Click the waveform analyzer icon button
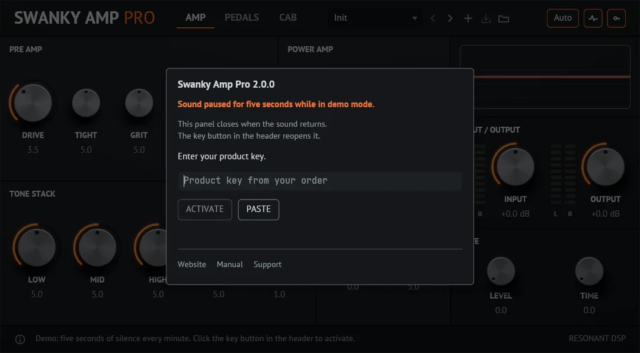Viewport: 640px width, 353px height. [593, 18]
